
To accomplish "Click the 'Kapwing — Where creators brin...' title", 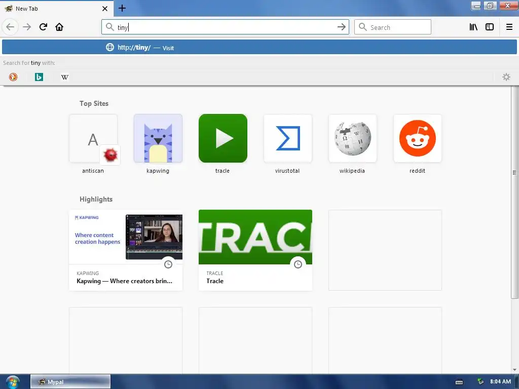I will pyautogui.click(x=125, y=281).
